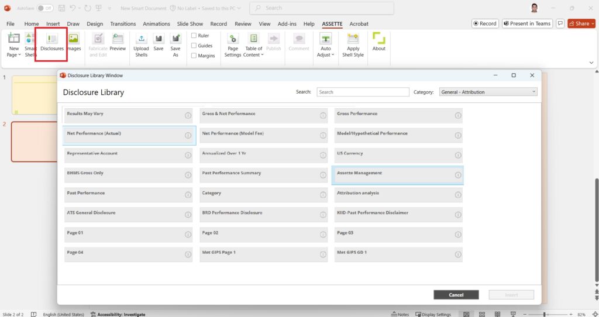Show info for US Currency disclosure
This screenshot has width=599, height=317.
tap(458, 155)
